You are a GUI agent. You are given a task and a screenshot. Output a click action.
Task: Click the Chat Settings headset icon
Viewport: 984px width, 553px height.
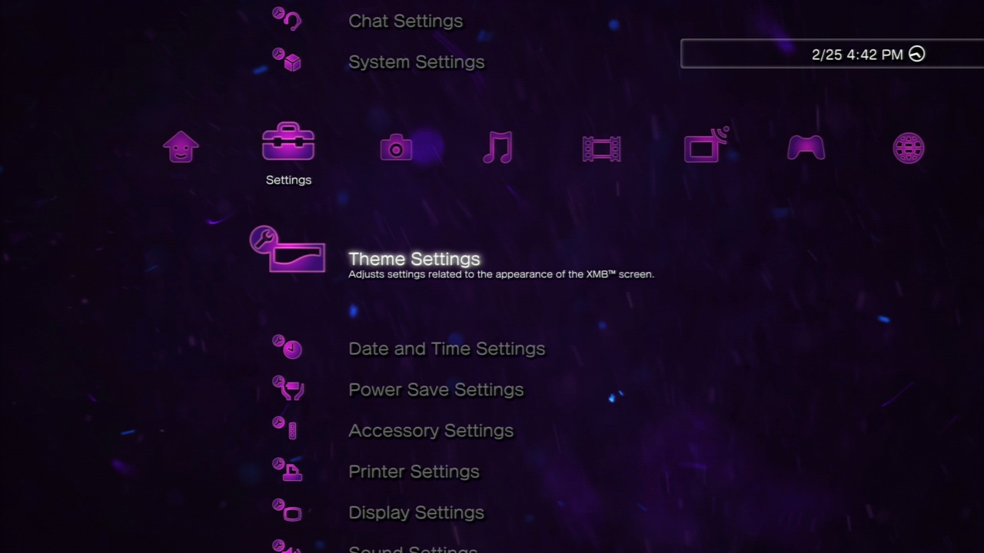click(x=288, y=19)
